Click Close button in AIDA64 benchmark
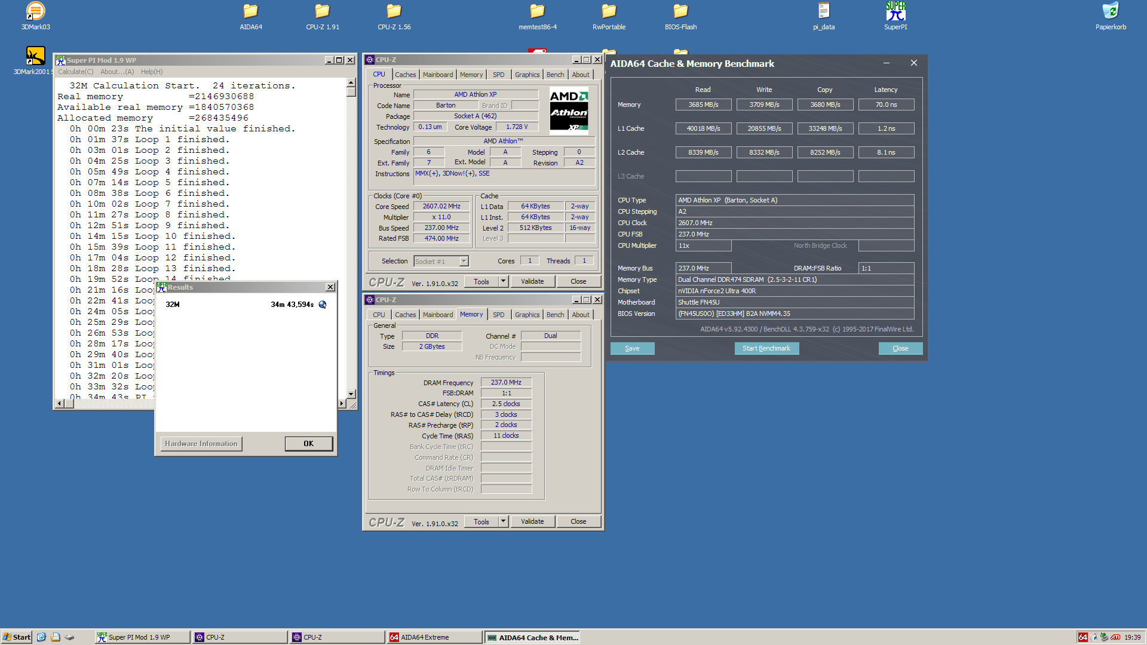Viewport: 1147px width, 645px height. pyautogui.click(x=900, y=348)
